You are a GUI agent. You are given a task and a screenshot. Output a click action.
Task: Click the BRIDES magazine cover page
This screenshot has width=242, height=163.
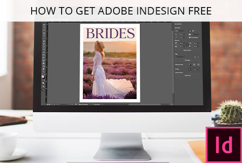pos(110,63)
